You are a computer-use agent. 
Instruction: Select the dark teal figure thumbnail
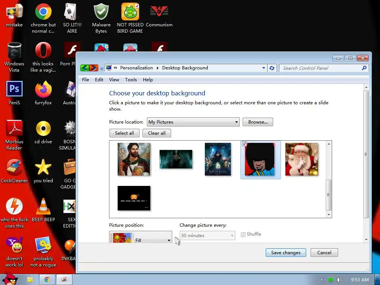coord(176,159)
